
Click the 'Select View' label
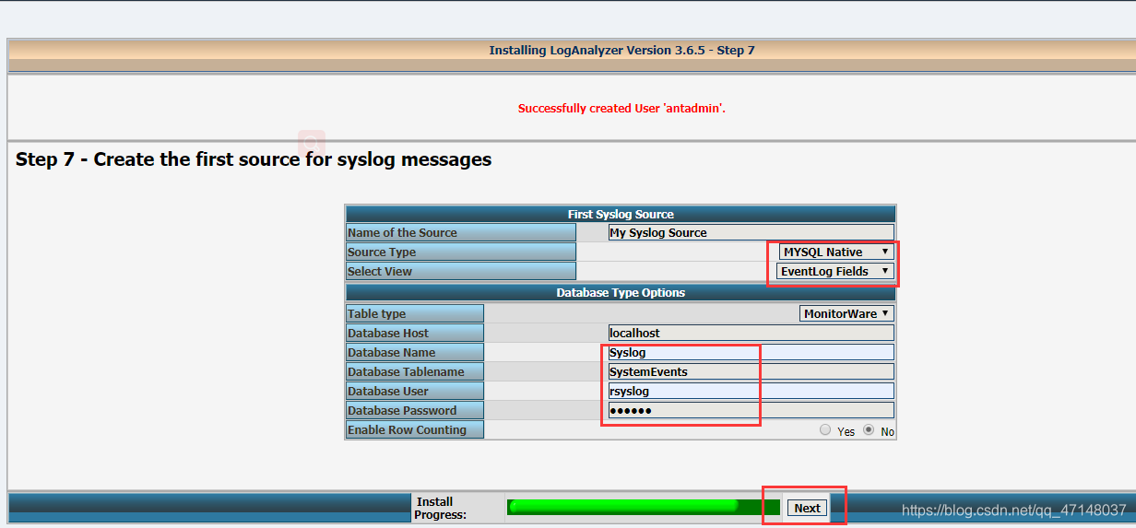point(380,271)
